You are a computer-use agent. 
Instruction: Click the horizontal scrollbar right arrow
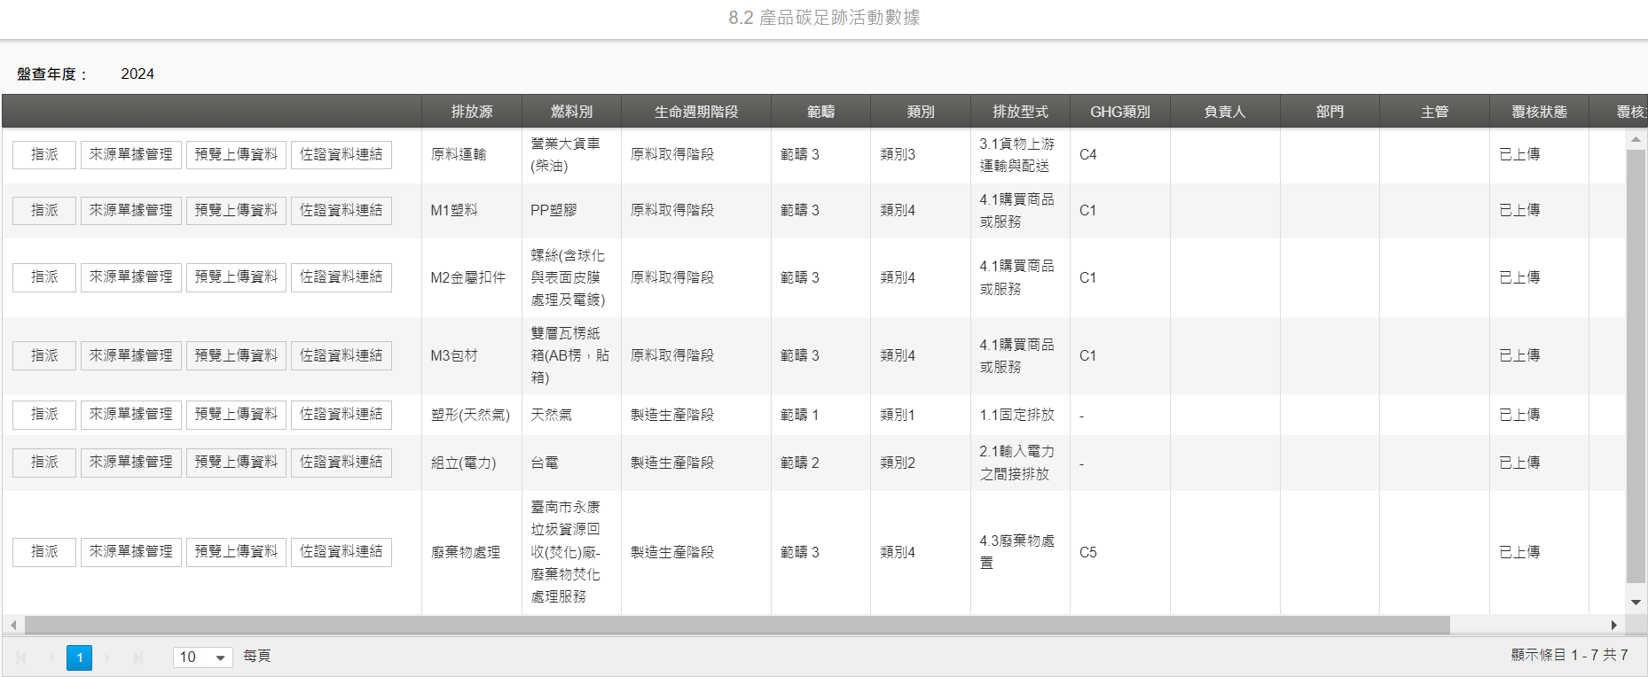point(1613,625)
